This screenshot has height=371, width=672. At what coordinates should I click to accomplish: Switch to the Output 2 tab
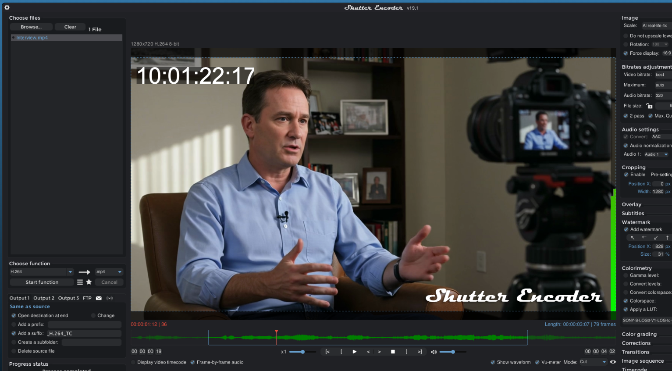(44, 298)
